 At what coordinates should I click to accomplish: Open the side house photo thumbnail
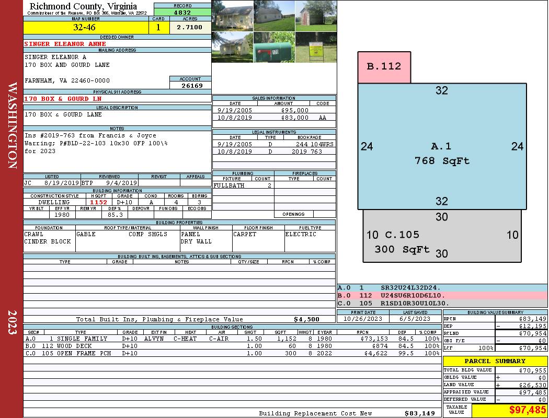[274, 16]
